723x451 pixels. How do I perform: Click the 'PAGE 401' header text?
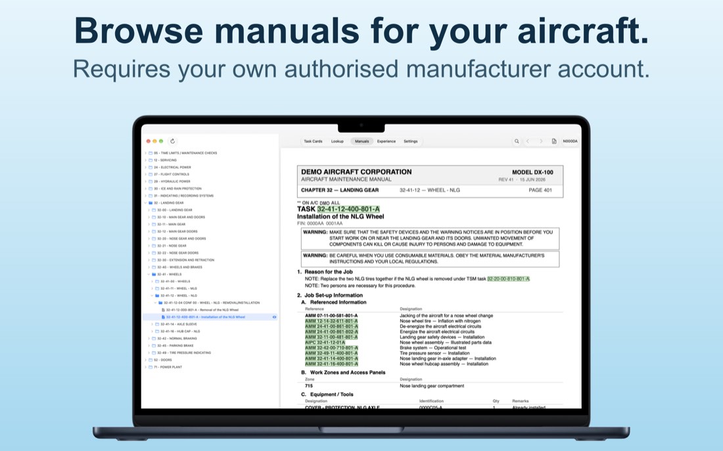coord(540,190)
